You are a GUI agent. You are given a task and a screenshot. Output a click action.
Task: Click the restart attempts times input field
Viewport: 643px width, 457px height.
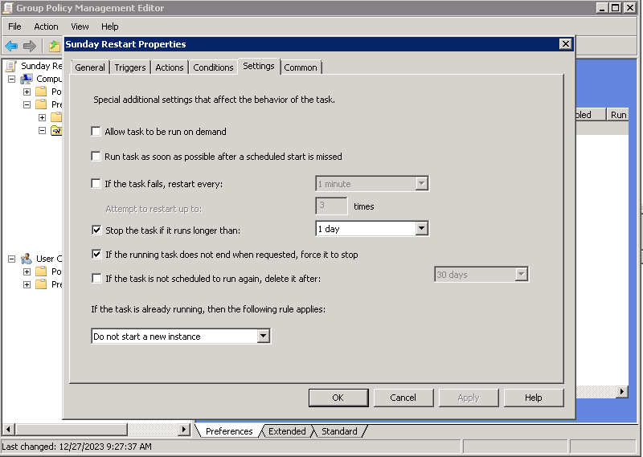pos(331,206)
